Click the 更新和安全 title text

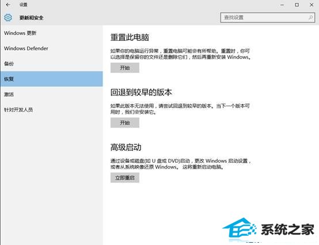coord(31,18)
